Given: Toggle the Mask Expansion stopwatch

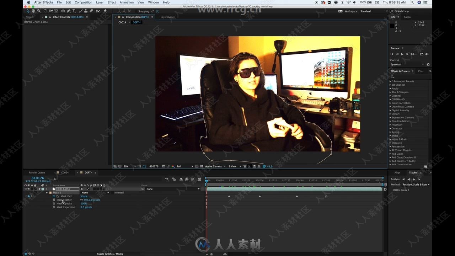Looking at the screenshot, I should [x=54, y=207].
